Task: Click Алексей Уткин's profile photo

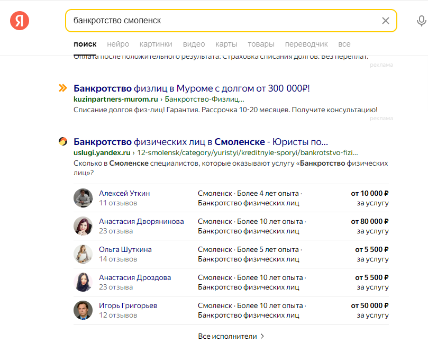Action: pos(83,198)
